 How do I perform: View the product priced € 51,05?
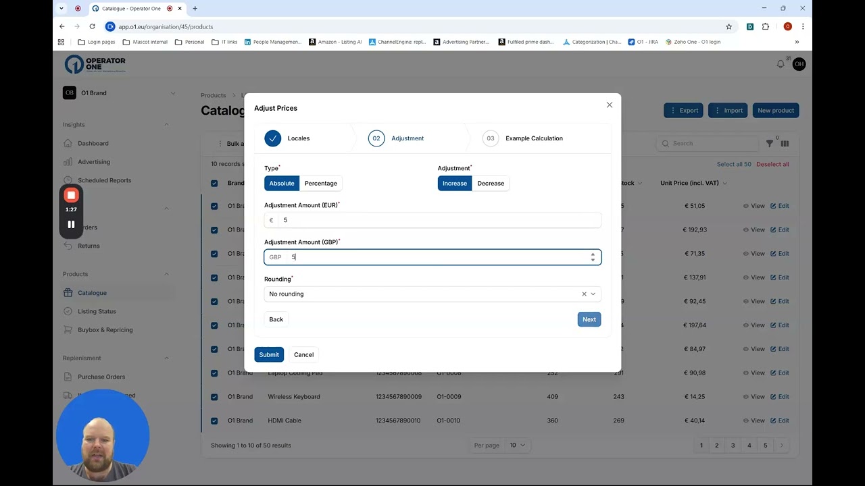click(x=753, y=206)
